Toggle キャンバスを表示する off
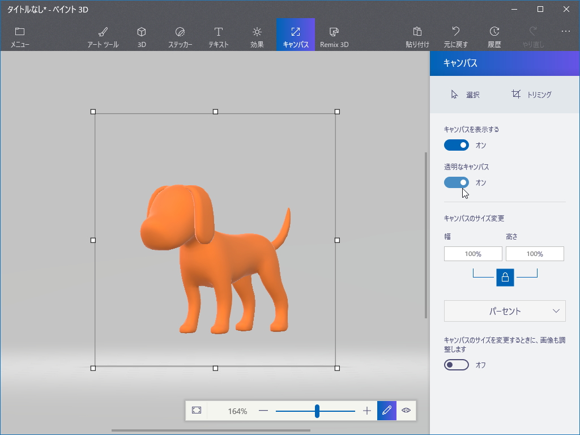This screenshot has width=580, height=435. click(x=457, y=145)
